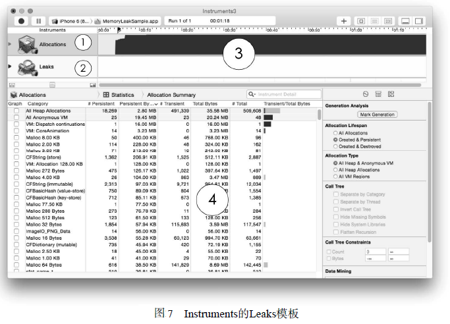Open the extended detail inspector icon
The width and height of the screenshot is (450, 324).
pyautogui.click(x=391, y=95)
